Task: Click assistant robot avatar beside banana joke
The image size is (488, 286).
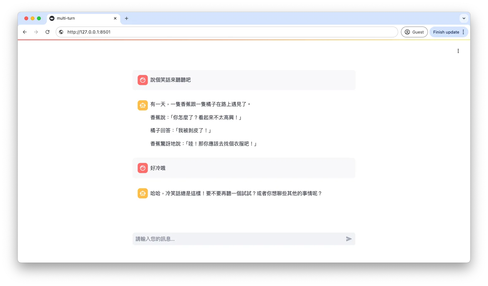Action: click(x=143, y=105)
